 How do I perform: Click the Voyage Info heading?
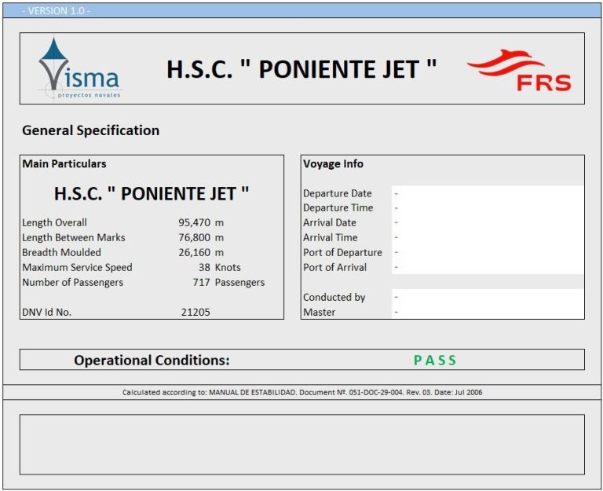pos(333,163)
